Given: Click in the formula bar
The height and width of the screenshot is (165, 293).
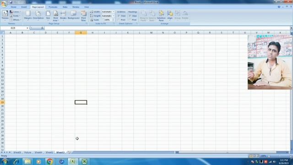Looking at the screenshot, I should coord(167,28).
